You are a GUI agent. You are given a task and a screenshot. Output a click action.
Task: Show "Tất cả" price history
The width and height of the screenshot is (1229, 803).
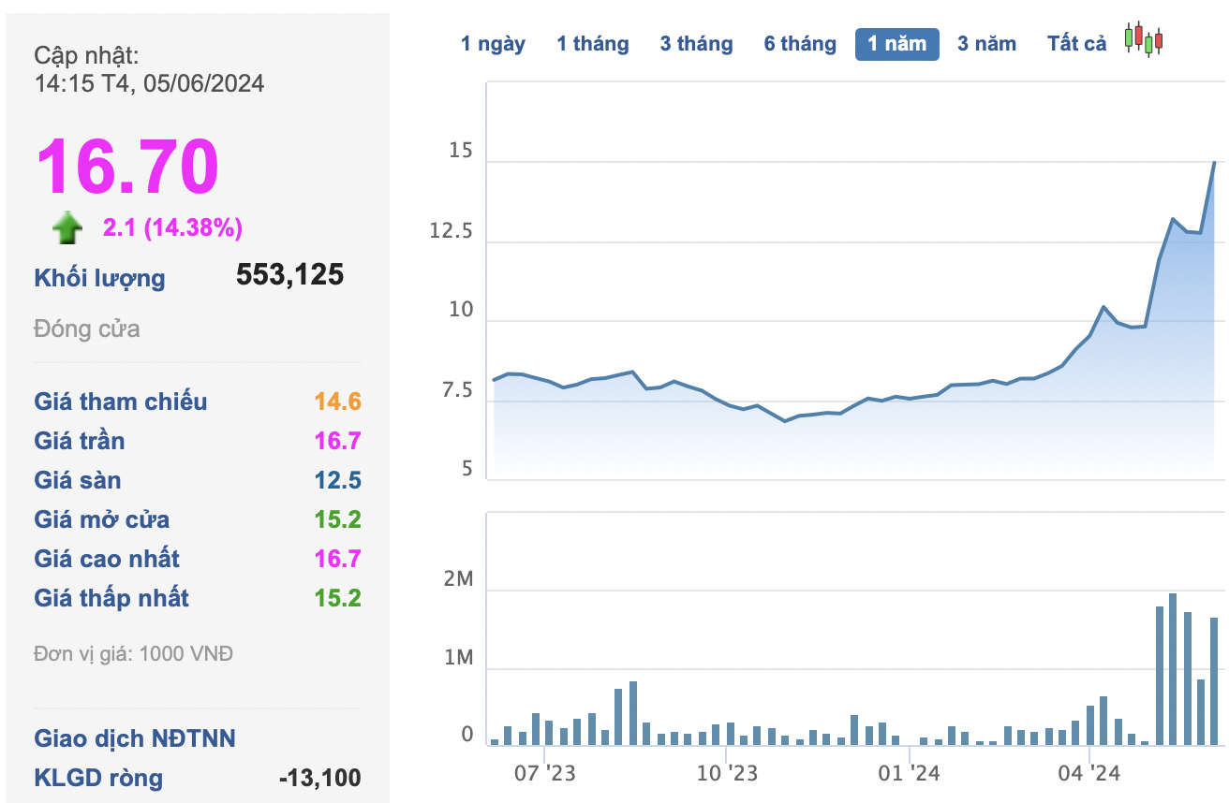1076,44
